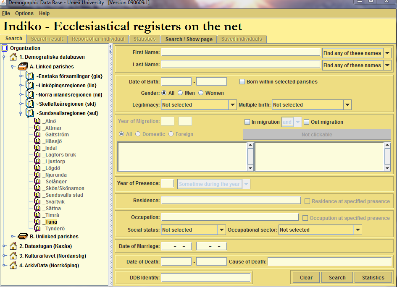The image size is (397, 287).
Task: Click the house icon beside Demografiska databasen
Action: pyautogui.click(x=13, y=57)
